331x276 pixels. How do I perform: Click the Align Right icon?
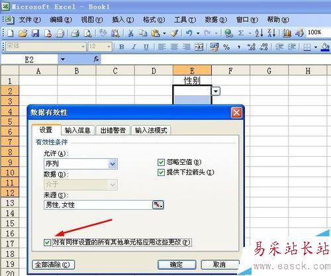coord(187,47)
